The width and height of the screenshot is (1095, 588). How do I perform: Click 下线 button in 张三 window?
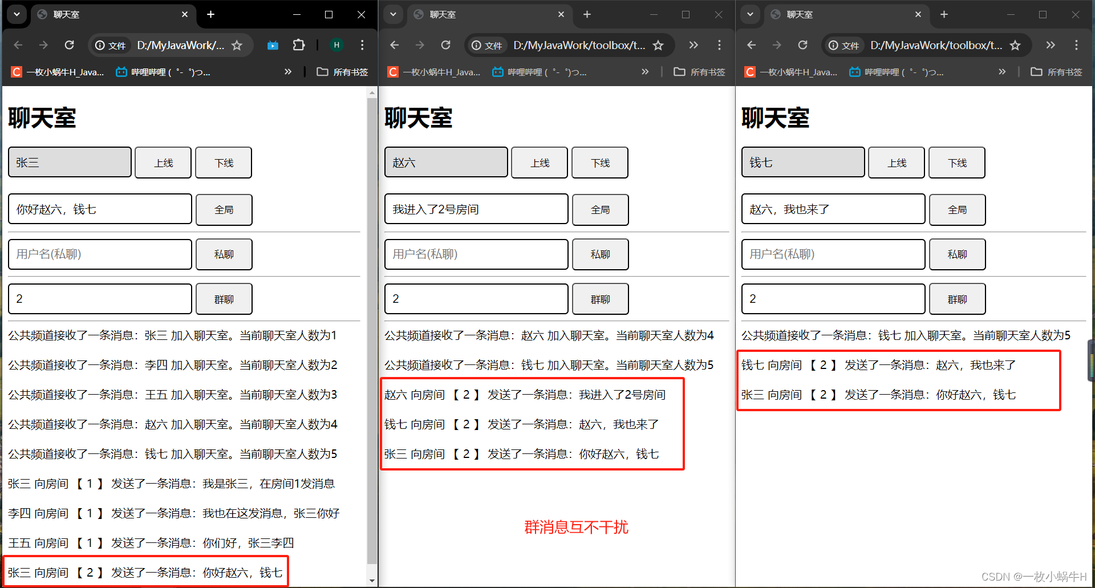[x=224, y=163]
